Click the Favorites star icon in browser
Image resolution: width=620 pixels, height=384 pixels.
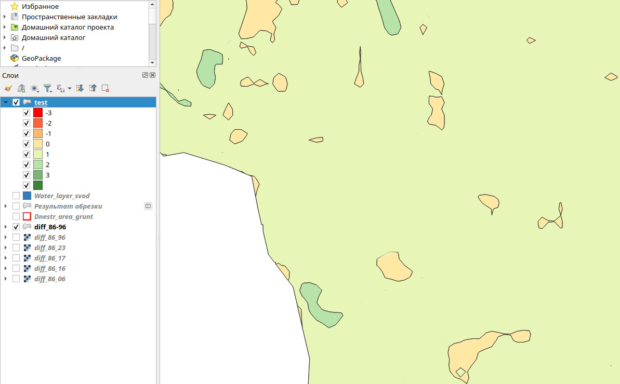[x=15, y=6]
